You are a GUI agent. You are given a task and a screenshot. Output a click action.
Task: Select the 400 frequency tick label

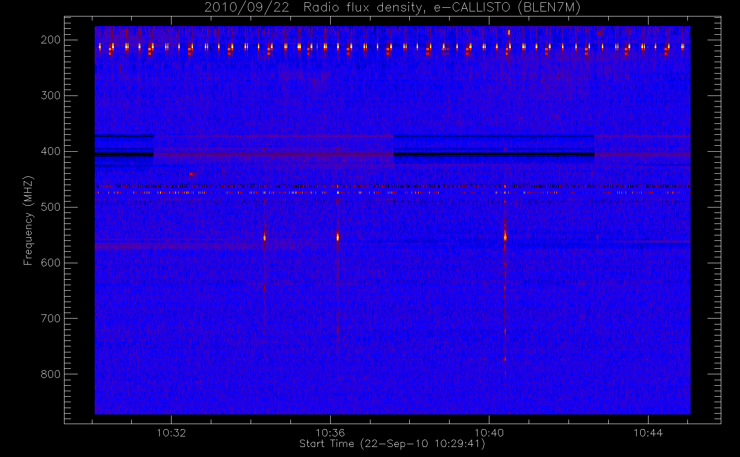(51, 151)
